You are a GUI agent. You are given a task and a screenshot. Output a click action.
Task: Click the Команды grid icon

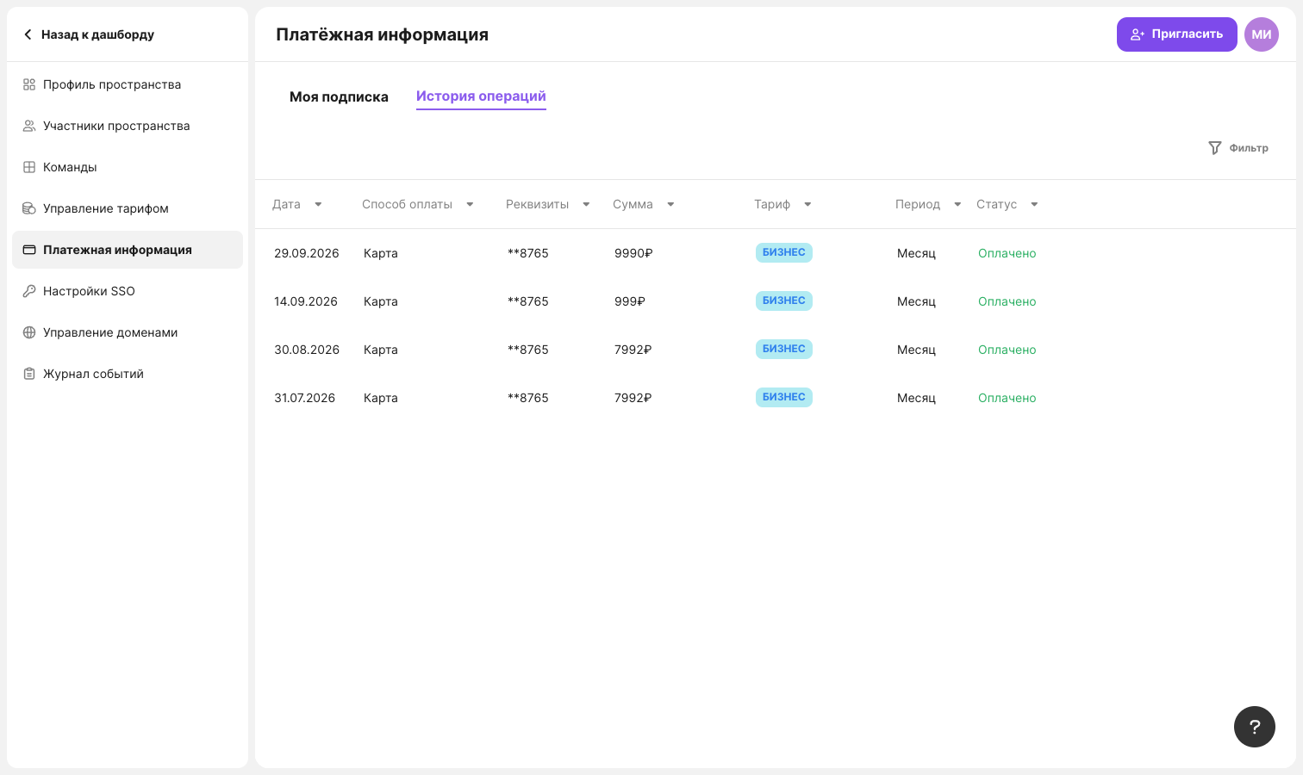[x=29, y=167]
